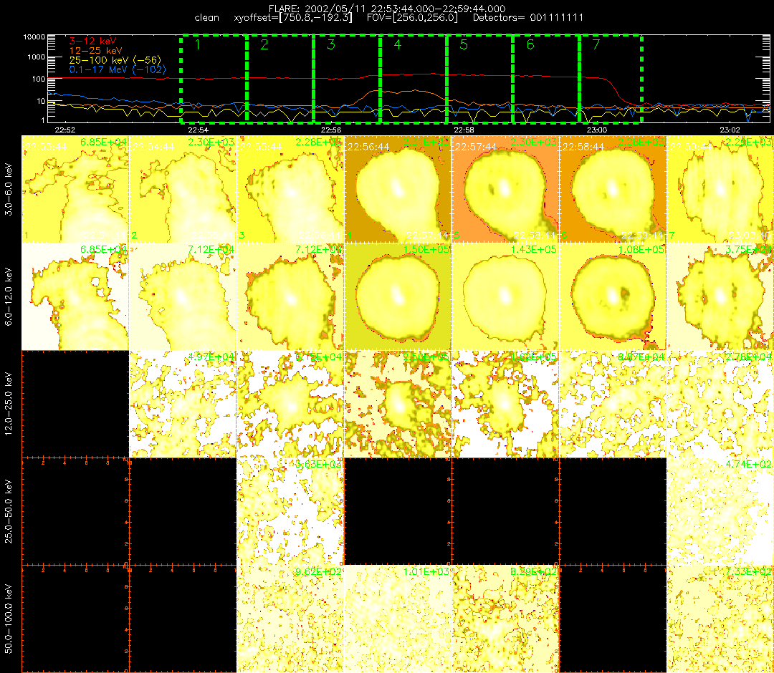774x673 pixels.
Task: Select the 6.0-12.0 keV image labeled 1.50E+05
Action: point(398,296)
